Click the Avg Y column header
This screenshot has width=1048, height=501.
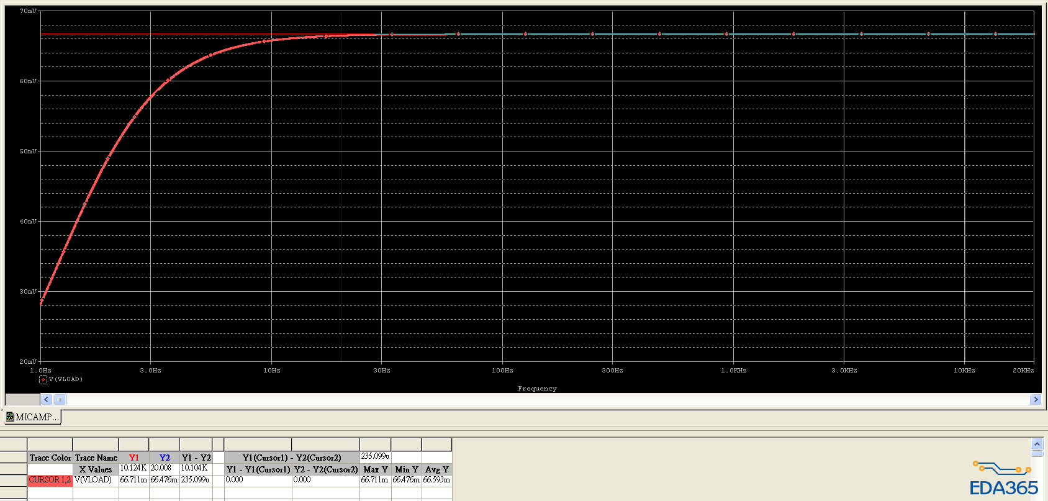pyautogui.click(x=437, y=469)
